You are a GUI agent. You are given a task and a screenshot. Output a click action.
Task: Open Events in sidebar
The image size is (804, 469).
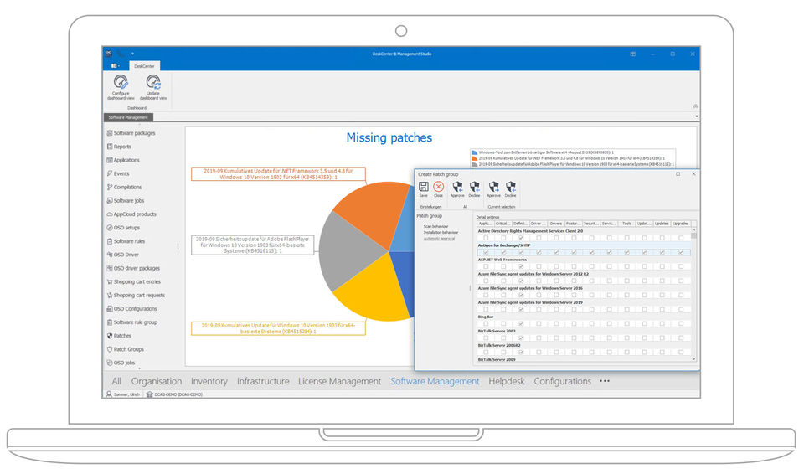point(118,173)
